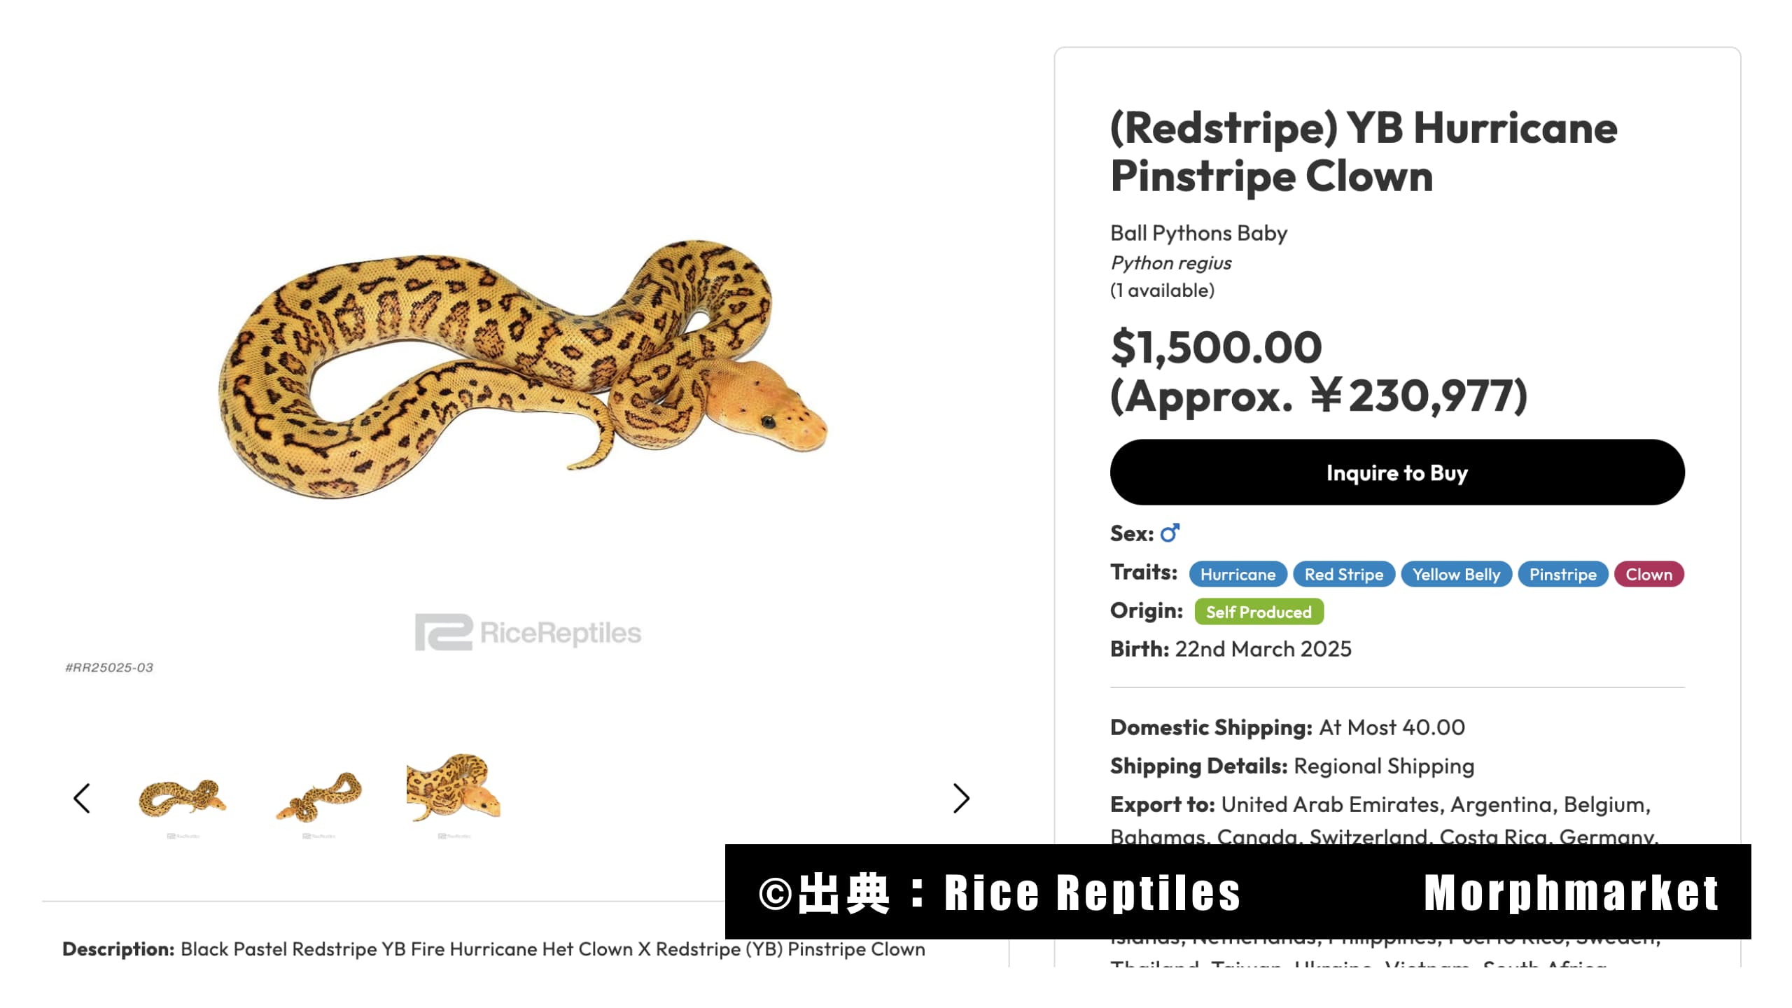Viewport: 1792px width, 1008px height.
Task: Select the first snake thumbnail
Action: click(x=182, y=798)
